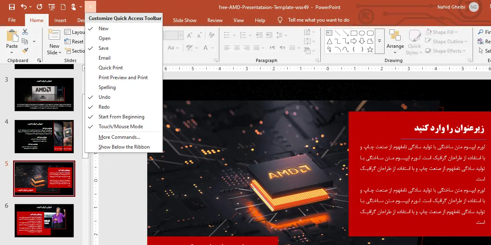
Task: Click the Repeat/Redo icon in the title bar
Action: pyautogui.click(x=39, y=7)
